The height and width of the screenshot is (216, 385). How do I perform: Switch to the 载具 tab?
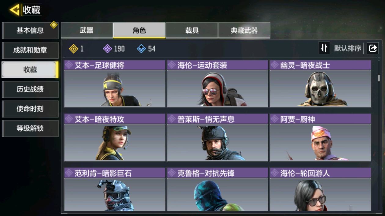tap(192, 30)
